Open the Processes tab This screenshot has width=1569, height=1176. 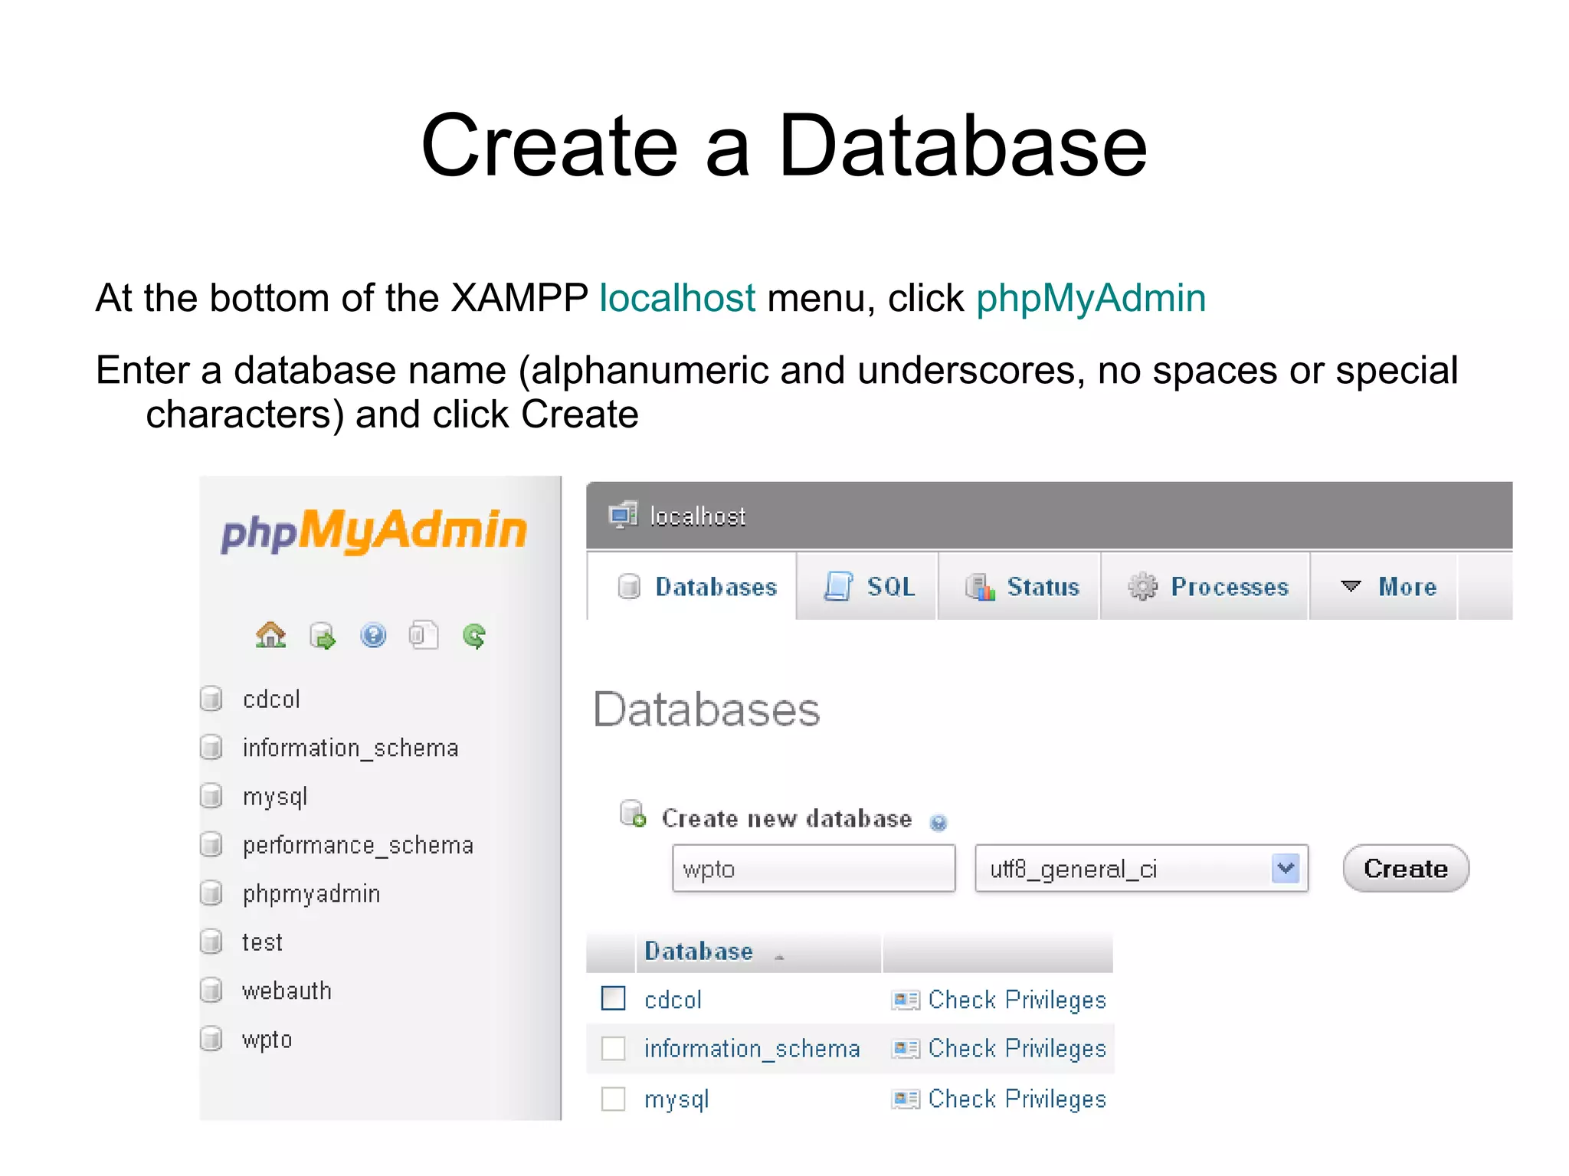pos(1206,587)
